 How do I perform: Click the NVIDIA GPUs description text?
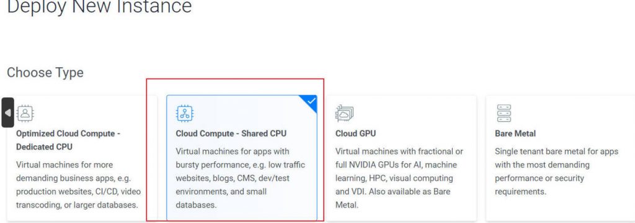pyautogui.click(x=399, y=179)
